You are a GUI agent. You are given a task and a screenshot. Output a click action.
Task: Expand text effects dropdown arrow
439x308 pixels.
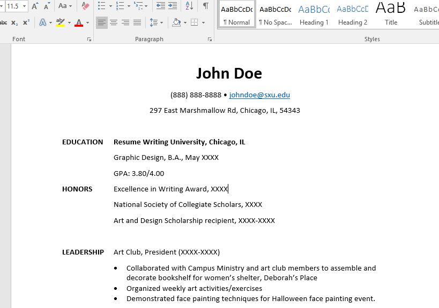click(50, 22)
